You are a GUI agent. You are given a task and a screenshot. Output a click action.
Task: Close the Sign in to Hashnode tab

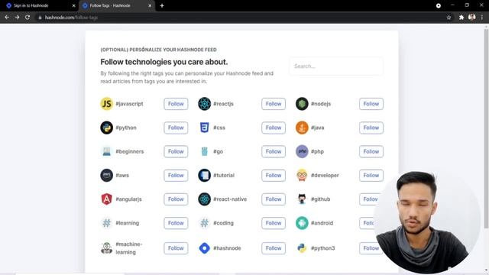pyautogui.click(x=73, y=5)
